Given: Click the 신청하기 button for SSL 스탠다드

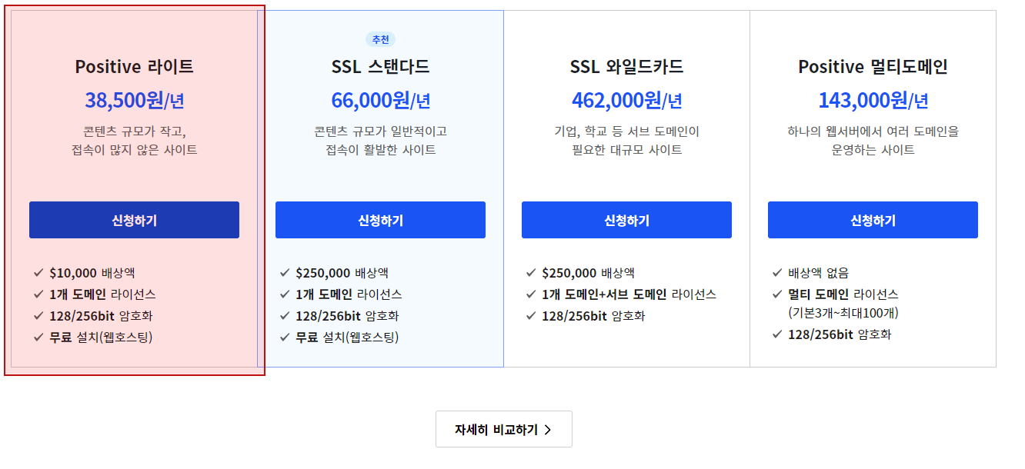Looking at the screenshot, I should [x=379, y=220].
